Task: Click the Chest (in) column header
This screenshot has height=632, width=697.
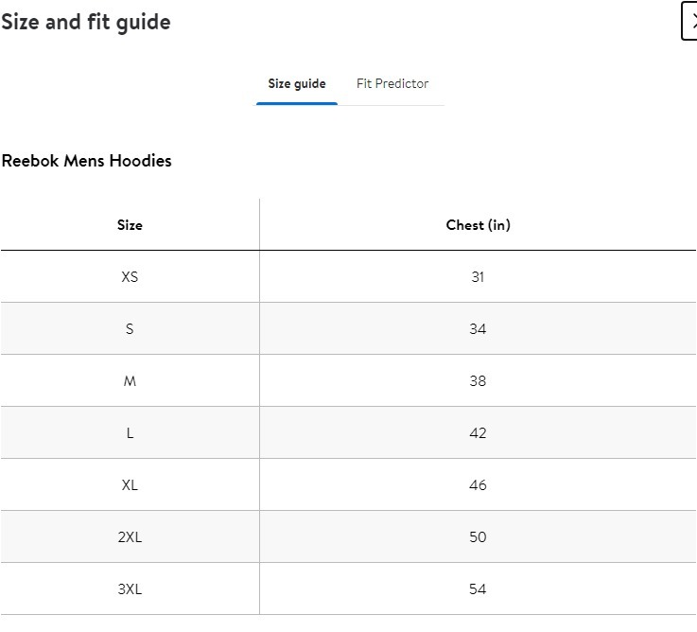Action: tap(478, 225)
